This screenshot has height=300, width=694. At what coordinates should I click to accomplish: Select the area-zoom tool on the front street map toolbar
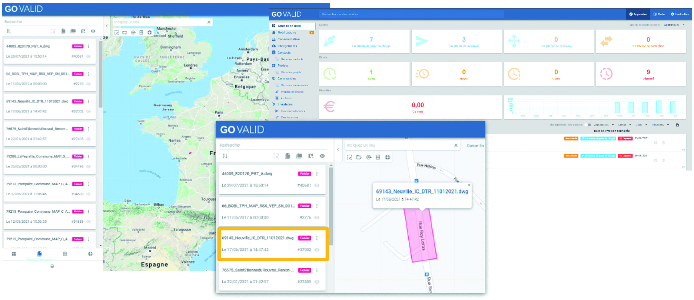pos(349,157)
